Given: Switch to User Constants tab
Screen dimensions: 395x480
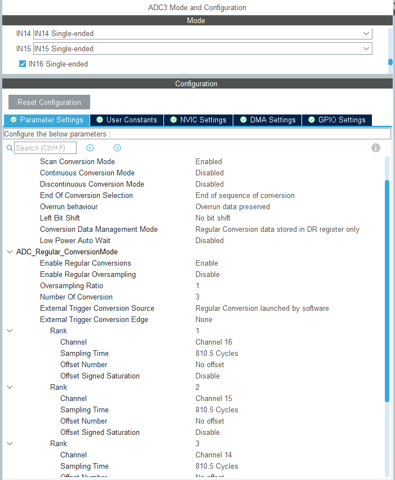Looking at the screenshot, I should 127,120.
